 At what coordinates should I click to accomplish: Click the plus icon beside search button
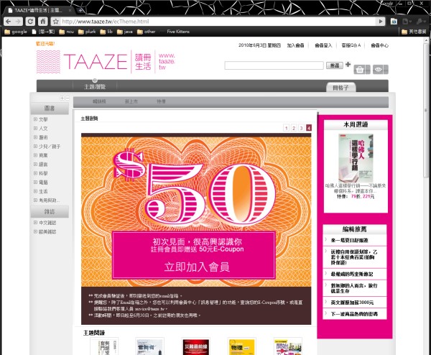[x=348, y=65]
